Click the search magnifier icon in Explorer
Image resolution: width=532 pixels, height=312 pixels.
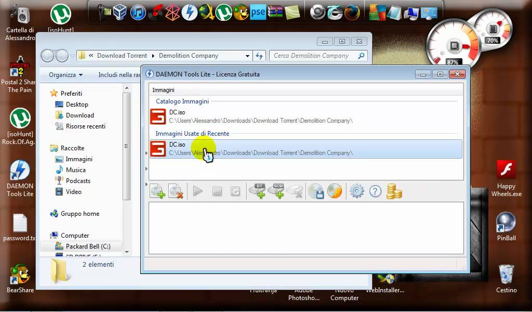tap(362, 55)
